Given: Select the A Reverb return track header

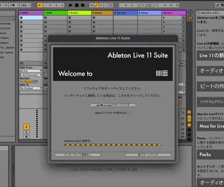Looking at the screenshot, I should 126,13.
